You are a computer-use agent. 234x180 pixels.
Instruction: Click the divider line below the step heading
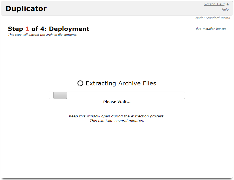coord(117,38)
